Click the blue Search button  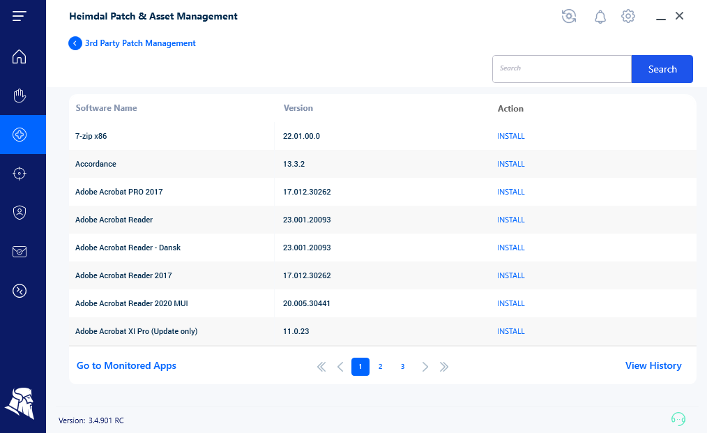pyautogui.click(x=662, y=69)
